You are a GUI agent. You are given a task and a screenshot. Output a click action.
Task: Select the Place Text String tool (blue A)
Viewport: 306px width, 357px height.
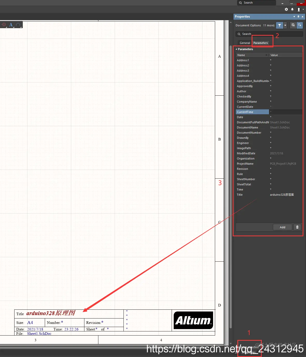(11, 25)
